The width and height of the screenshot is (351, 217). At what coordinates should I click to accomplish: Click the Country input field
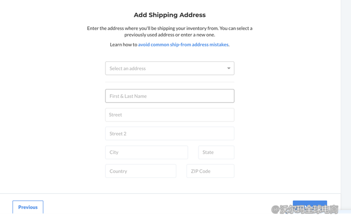[141, 171]
